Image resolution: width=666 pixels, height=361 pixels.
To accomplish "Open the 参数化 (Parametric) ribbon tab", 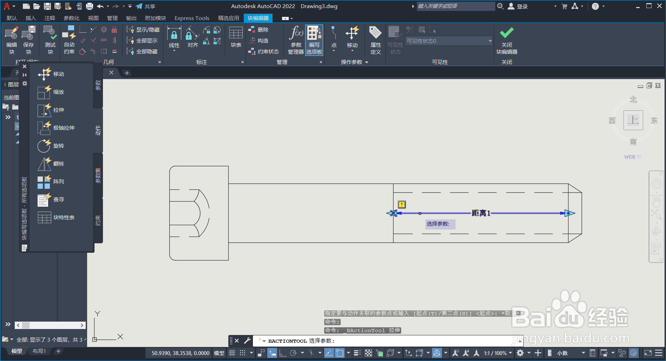I will tap(71, 18).
